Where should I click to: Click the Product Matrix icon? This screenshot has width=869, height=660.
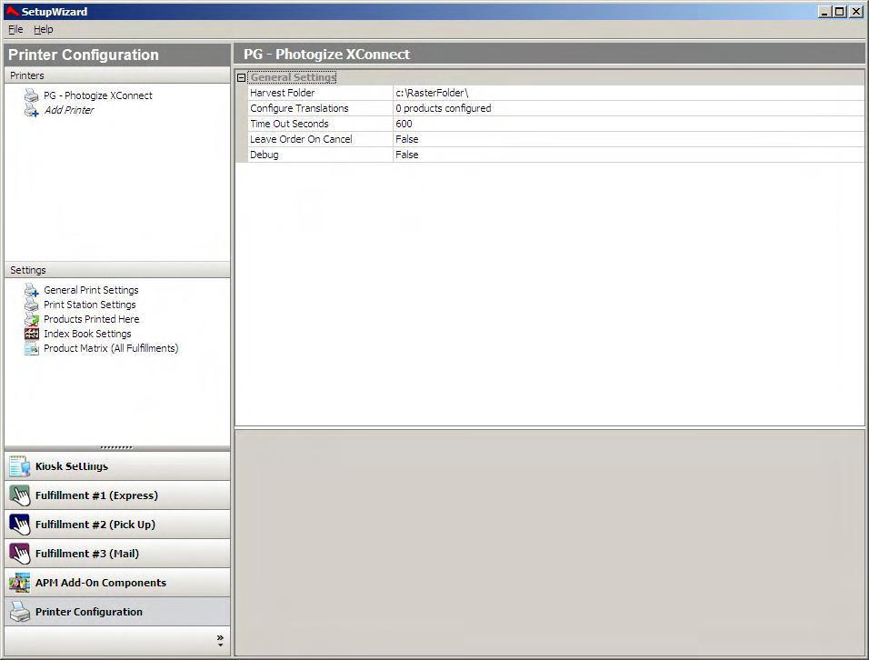[32, 348]
